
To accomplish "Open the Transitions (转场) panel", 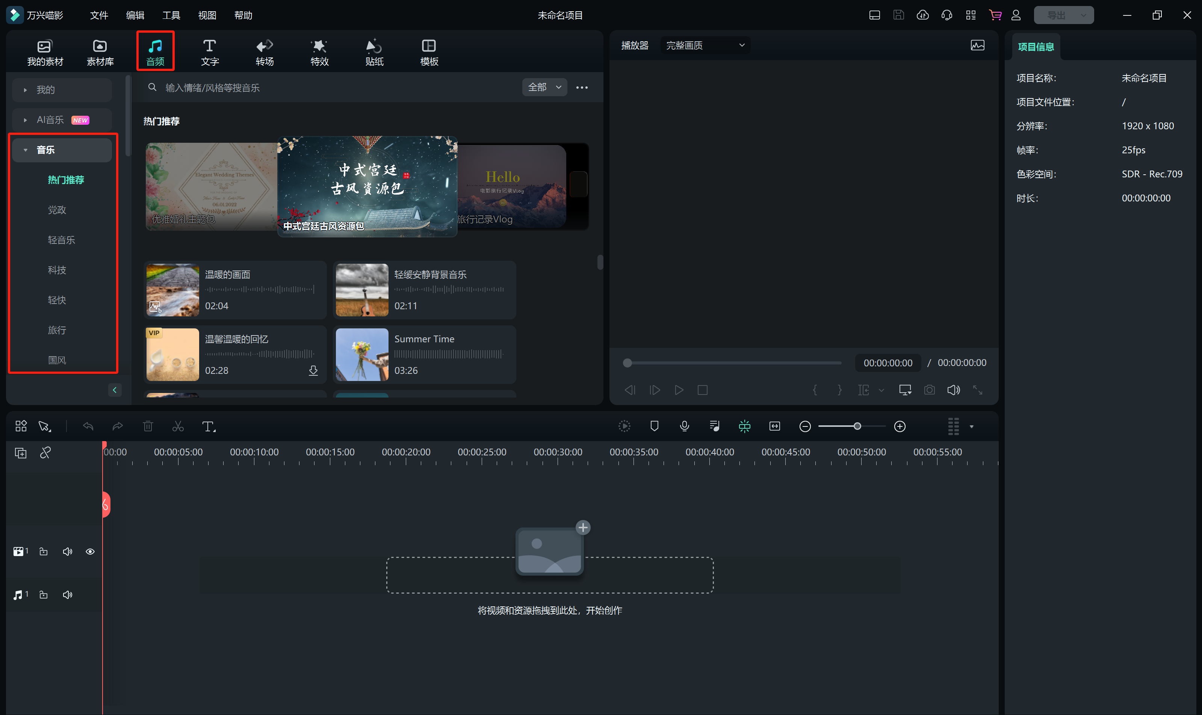I will click(265, 52).
